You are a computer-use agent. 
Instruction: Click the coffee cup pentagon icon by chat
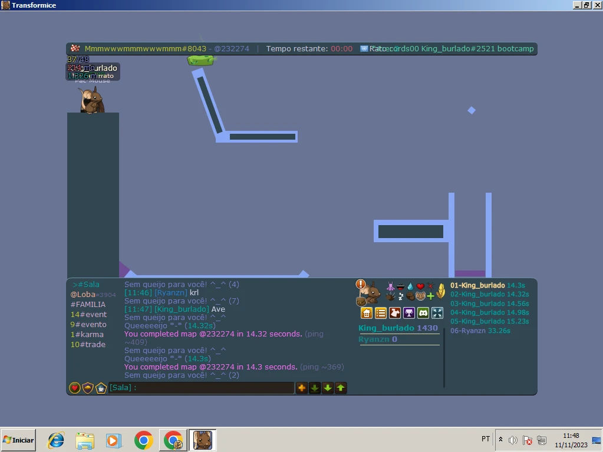pos(101,388)
